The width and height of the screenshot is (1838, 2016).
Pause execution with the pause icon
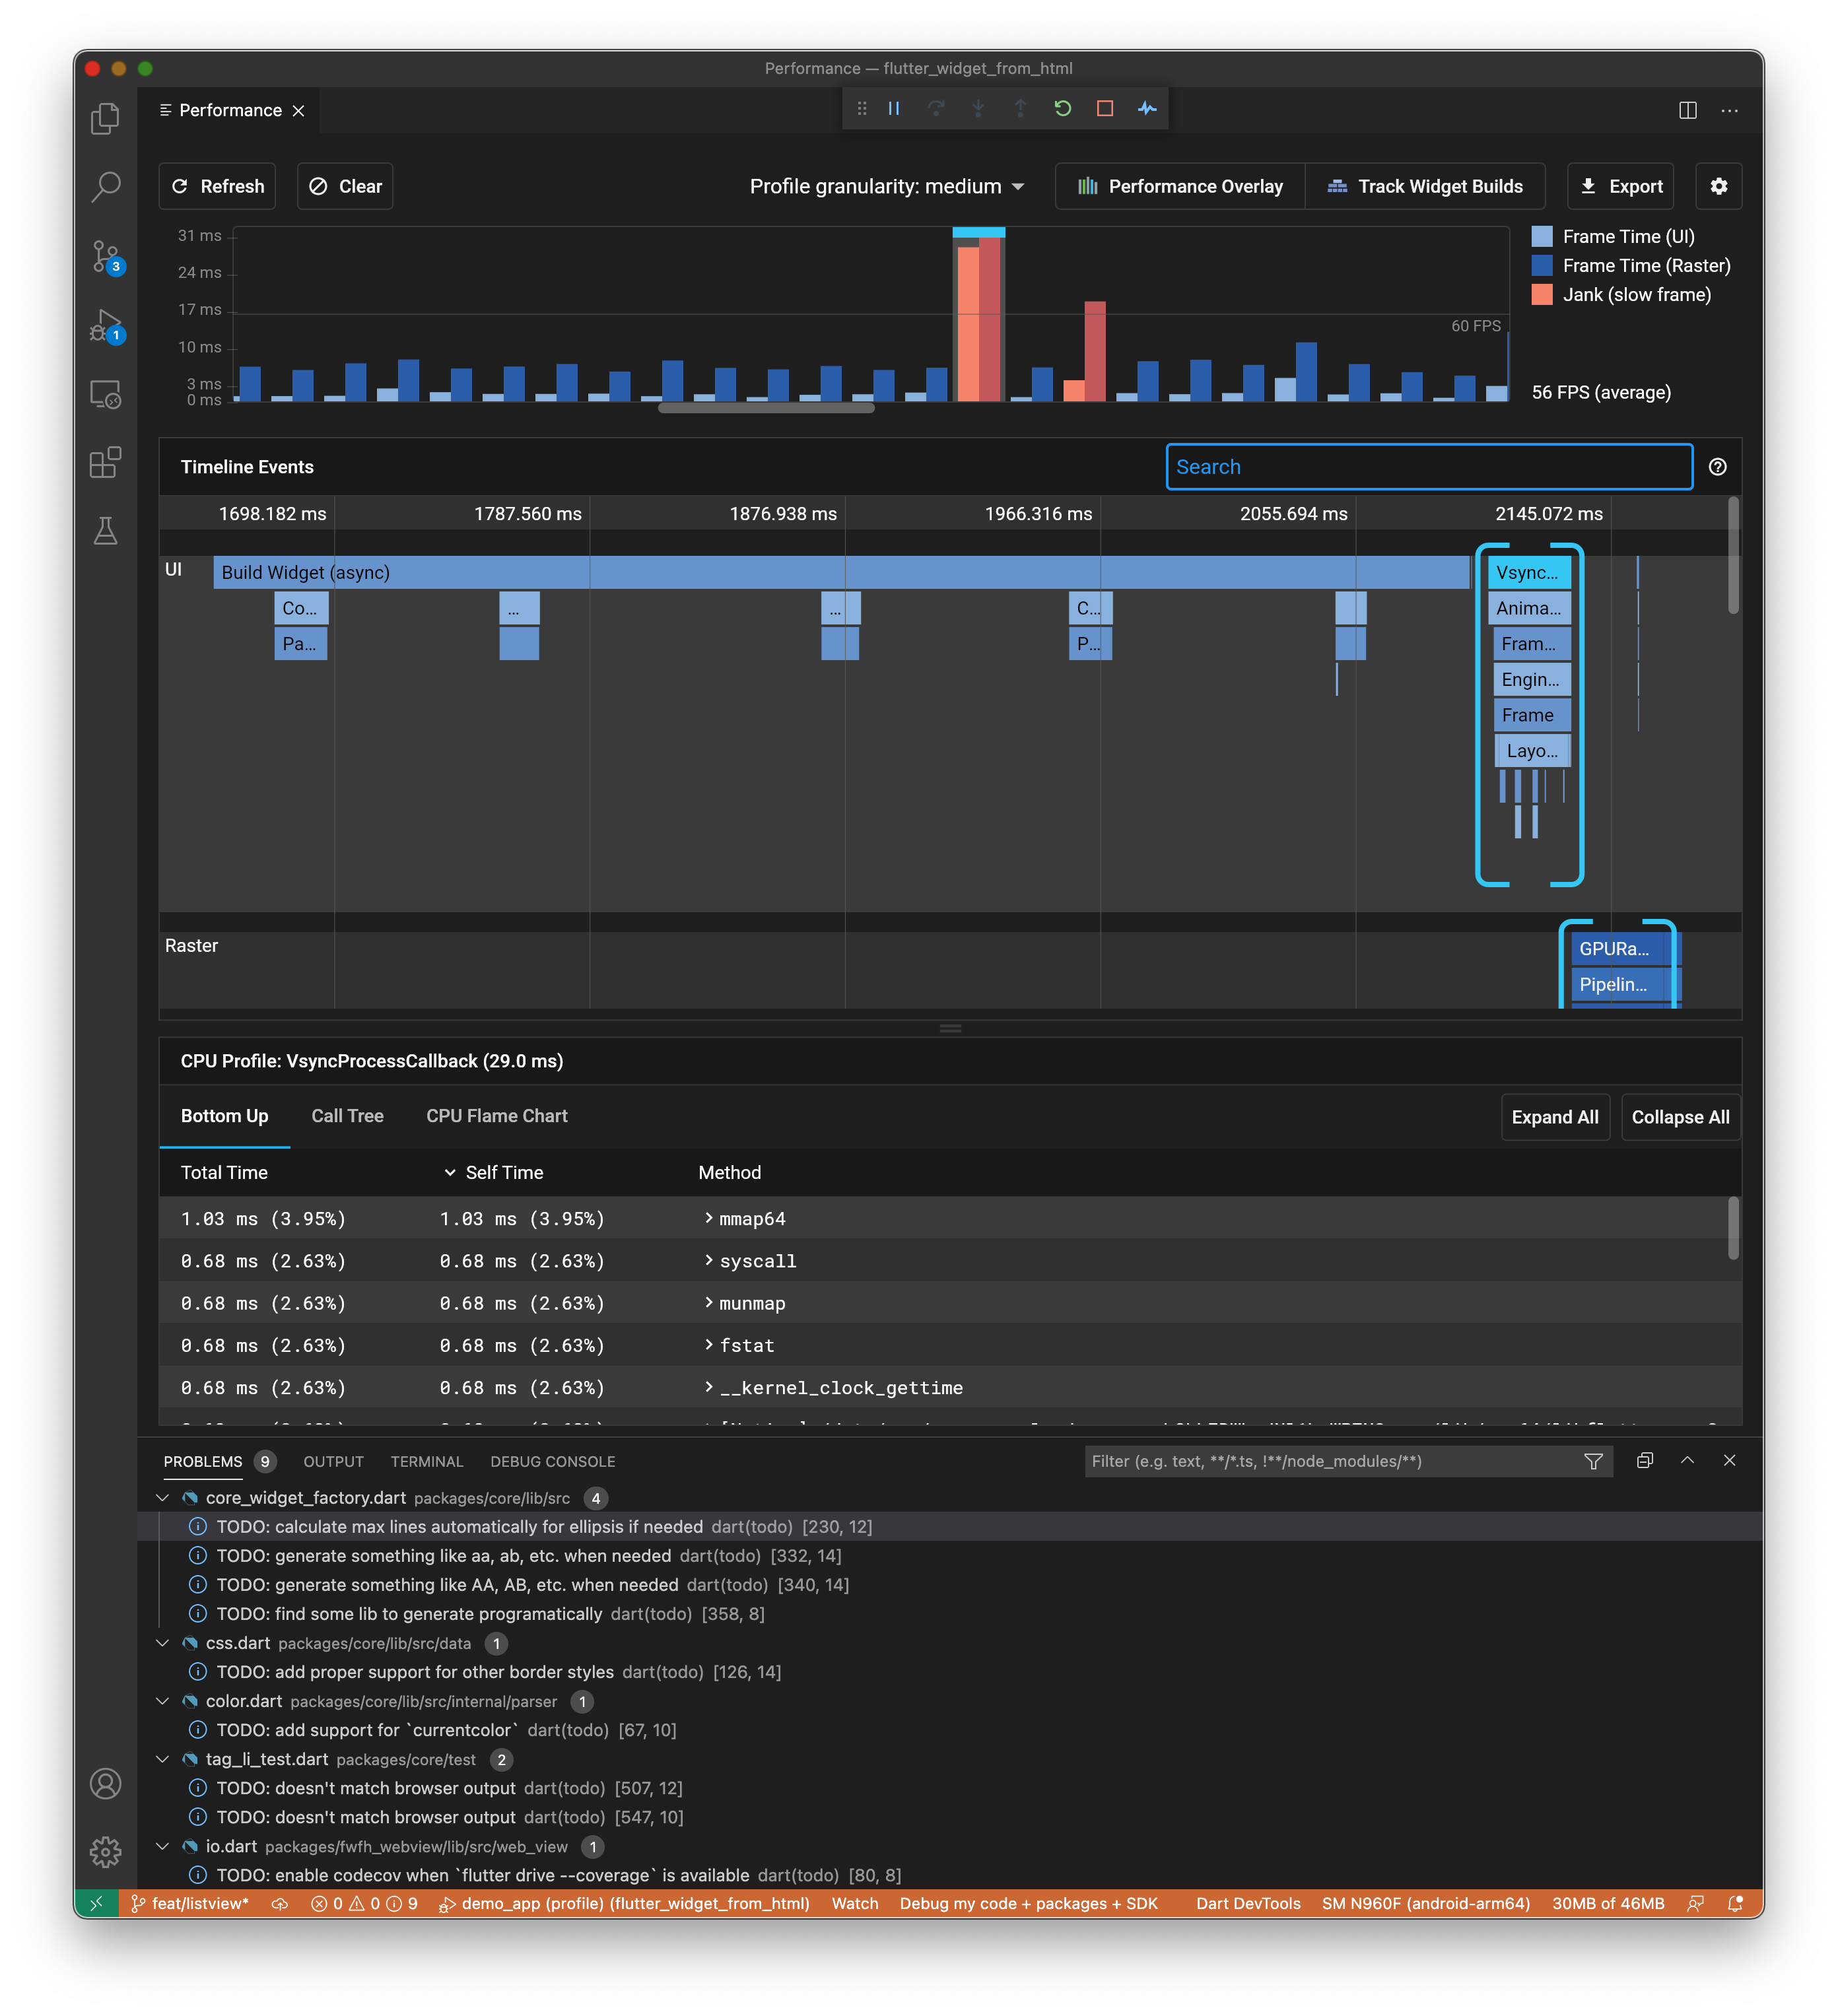pyautogui.click(x=893, y=108)
